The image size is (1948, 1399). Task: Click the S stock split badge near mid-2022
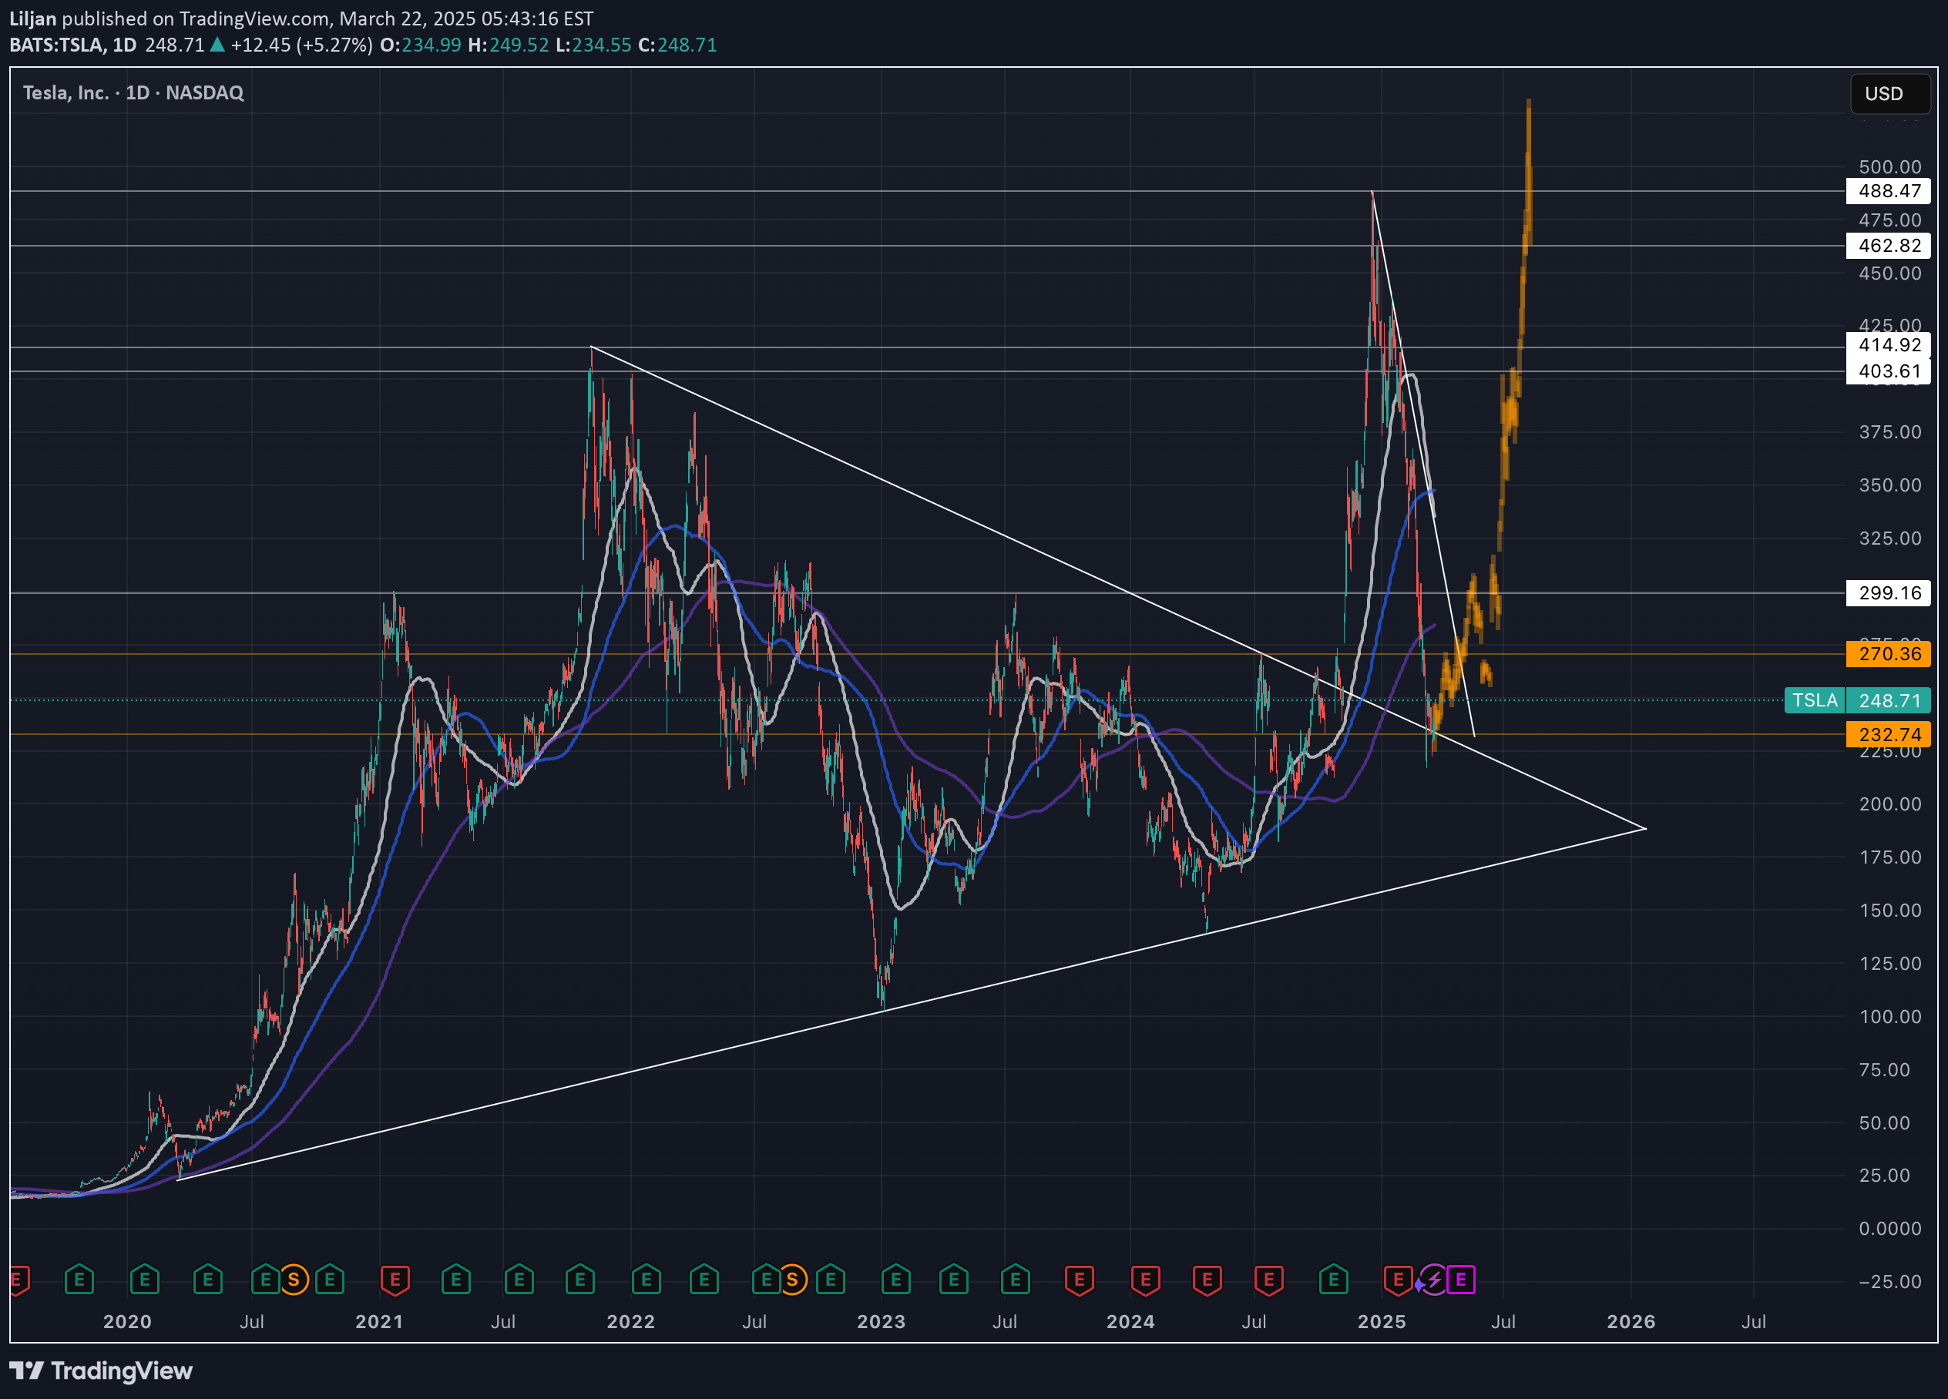click(794, 1280)
